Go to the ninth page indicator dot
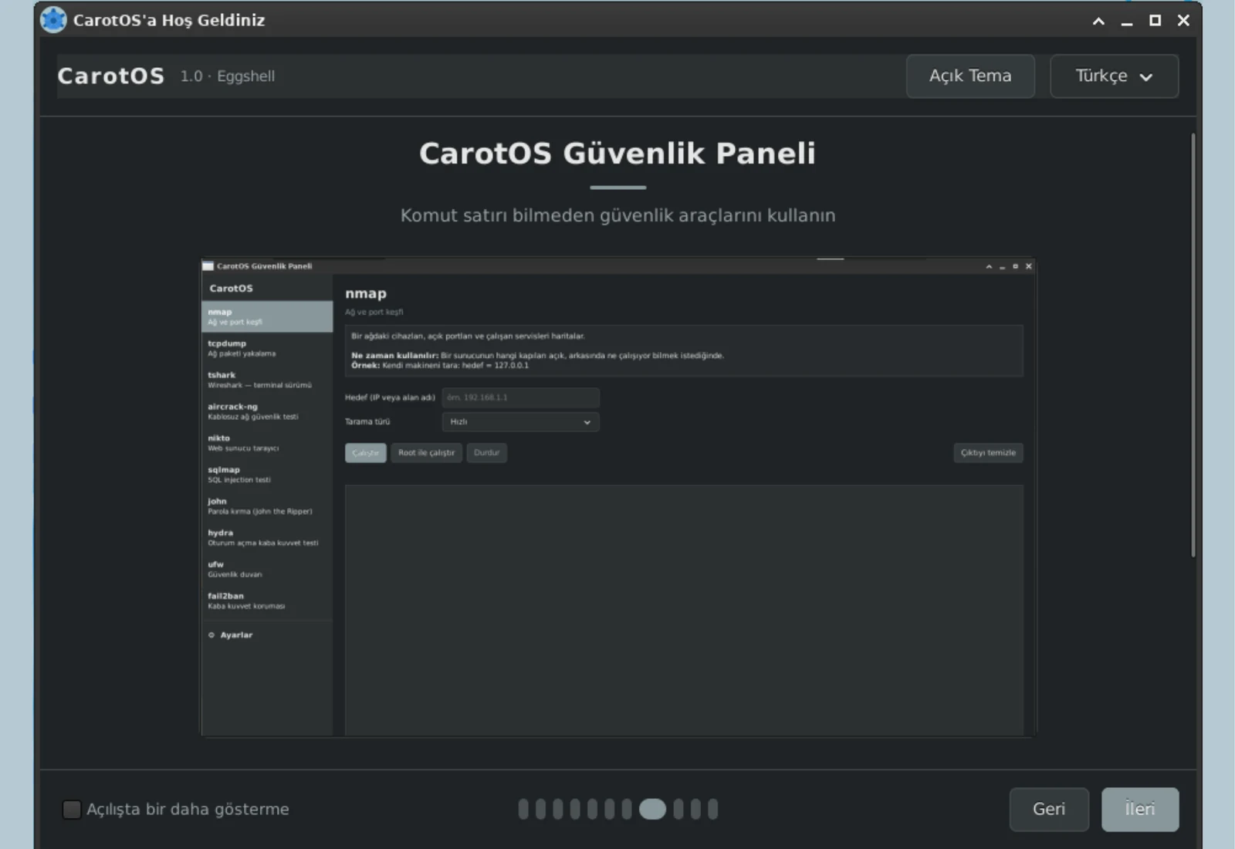1235x849 pixels. pyautogui.click(x=678, y=809)
